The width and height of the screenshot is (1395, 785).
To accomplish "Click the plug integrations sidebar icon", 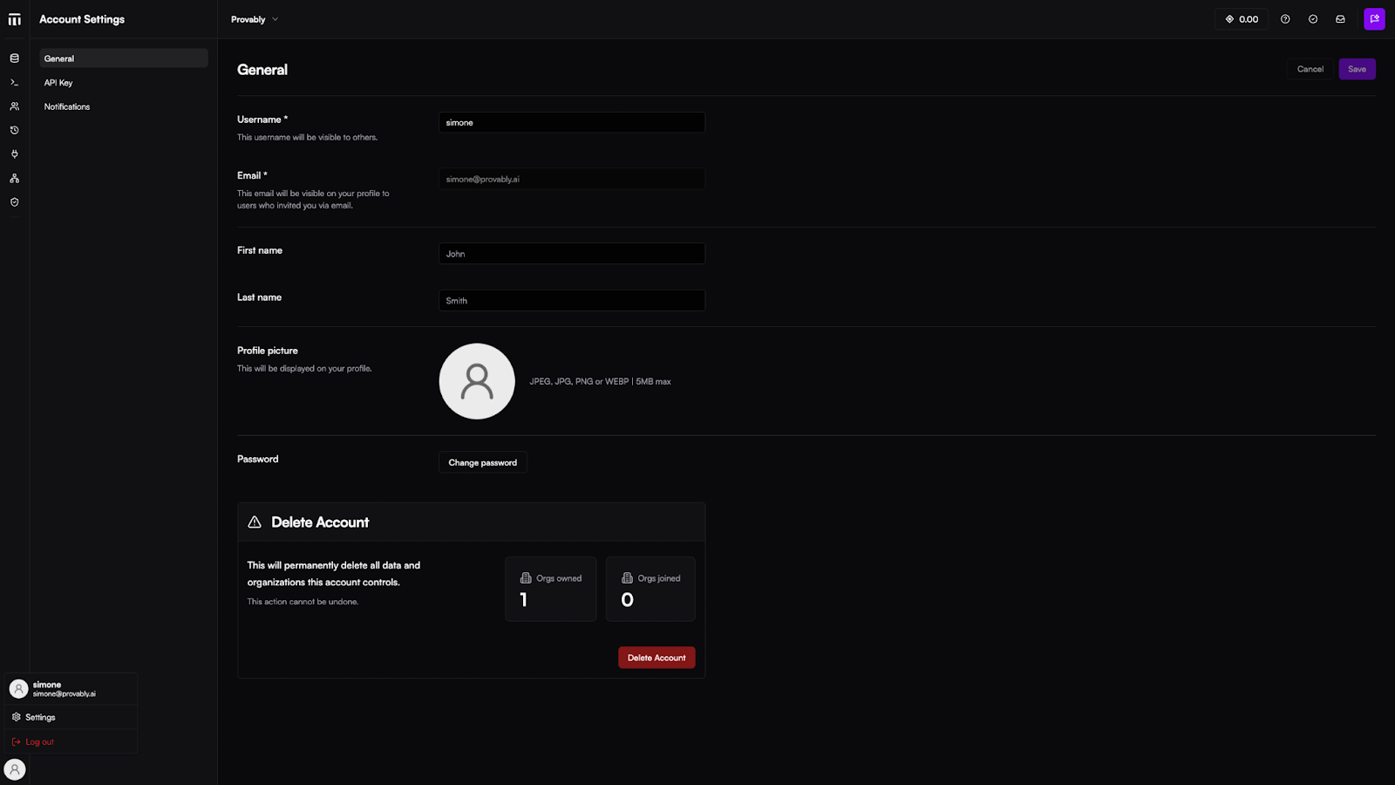I will 14,154.
